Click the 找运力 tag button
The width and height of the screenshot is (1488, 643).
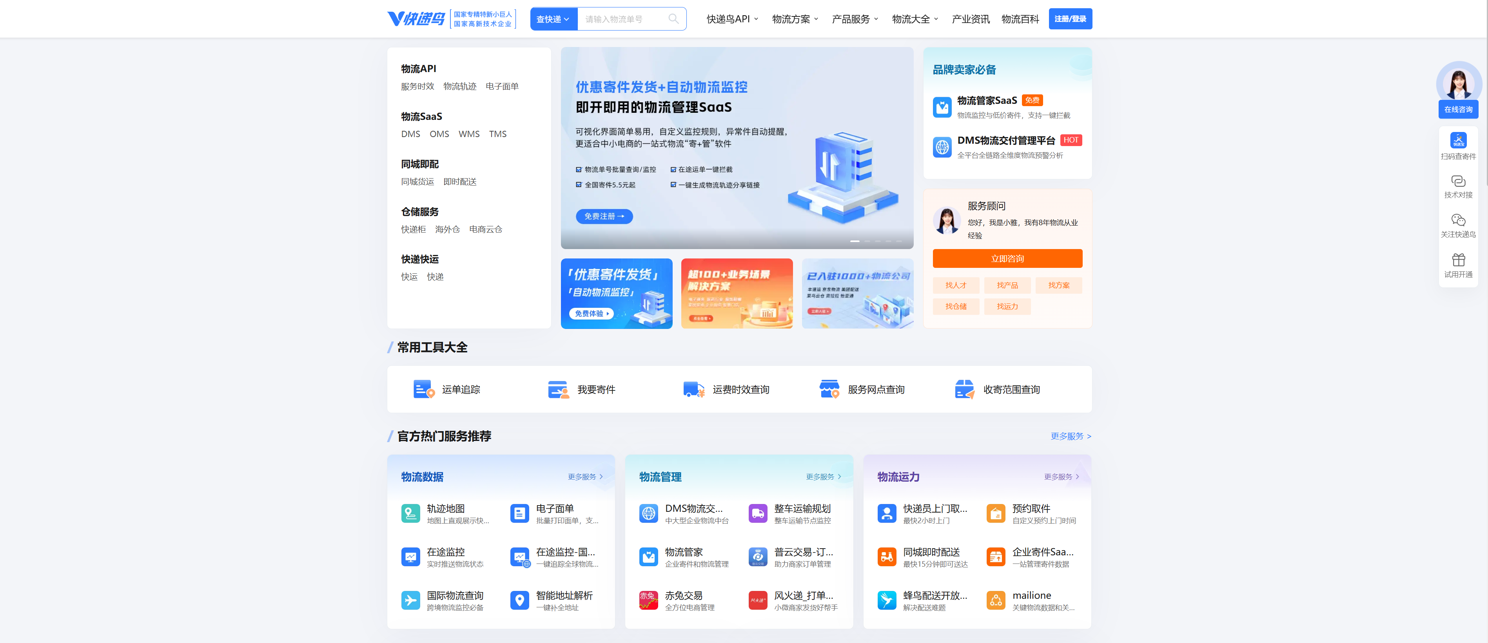(1007, 307)
